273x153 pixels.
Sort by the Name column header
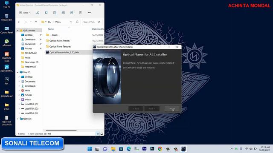tap(51, 29)
